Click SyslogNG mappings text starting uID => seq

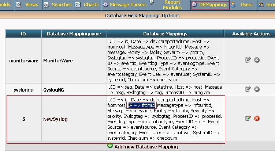tap(165, 90)
